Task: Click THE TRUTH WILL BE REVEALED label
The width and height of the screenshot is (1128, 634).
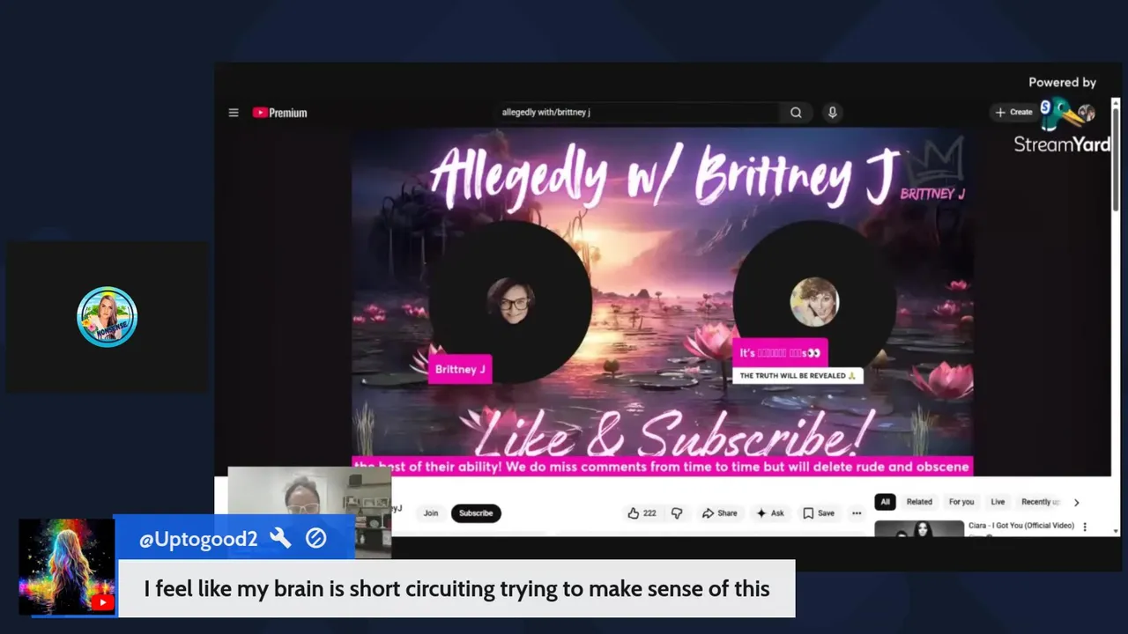Action: point(798,376)
